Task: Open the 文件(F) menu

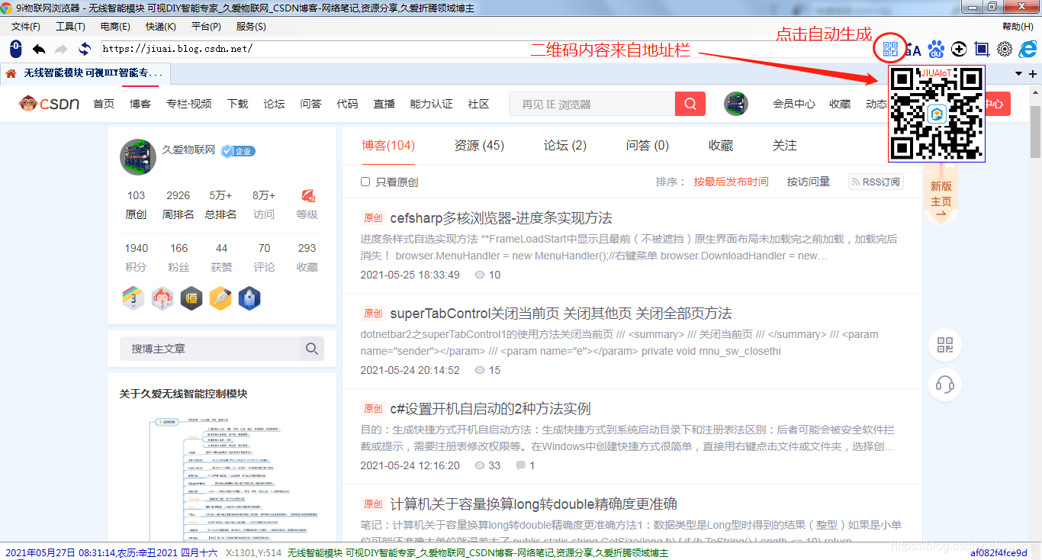Action: 26,27
